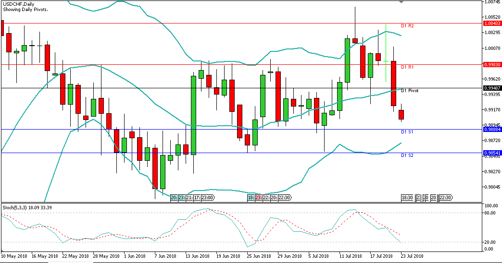Click the D1 S2 support line label

tap(407, 155)
